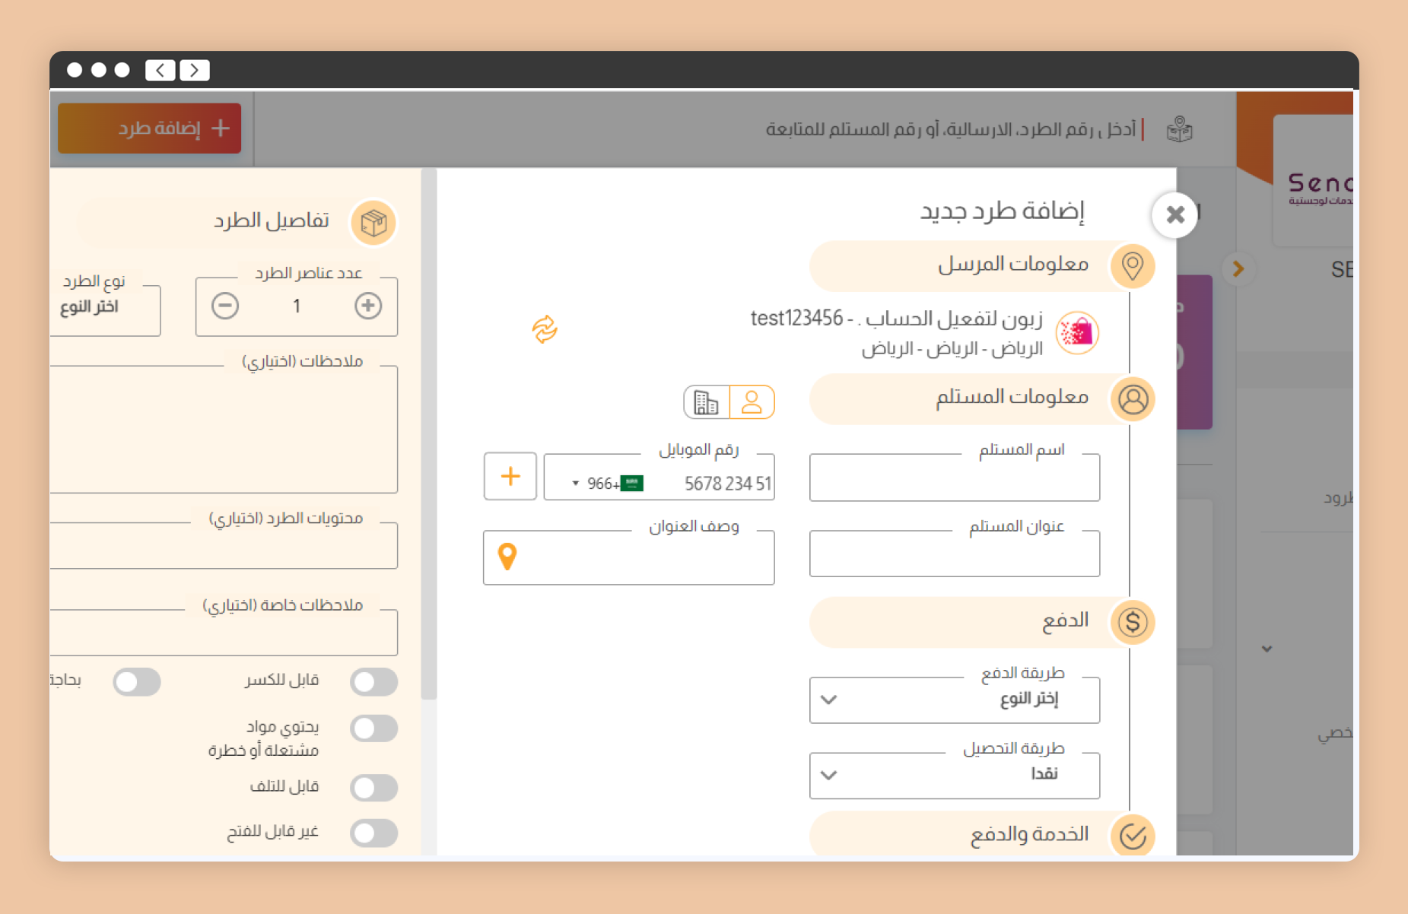Click the map pin in address description
The height and width of the screenshot is (914, 1408).
507,557
